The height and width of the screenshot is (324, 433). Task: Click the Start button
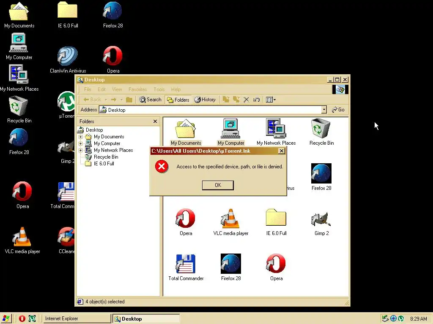pos(6,319)
